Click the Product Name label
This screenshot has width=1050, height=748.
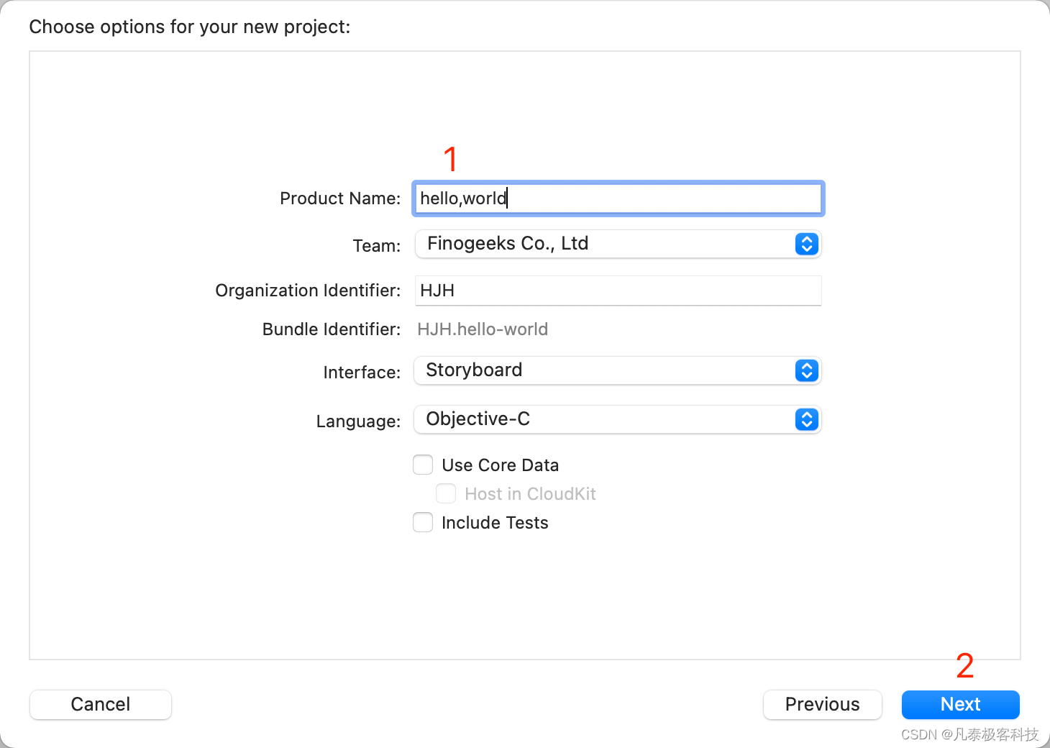point(339,199)
